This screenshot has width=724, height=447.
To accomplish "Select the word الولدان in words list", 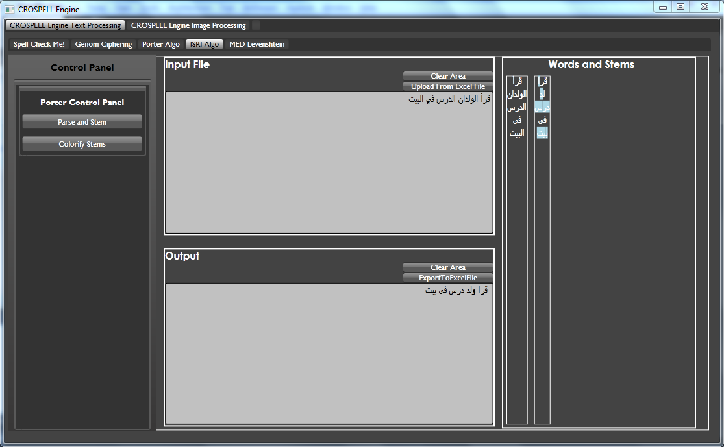I will [517, 94].
